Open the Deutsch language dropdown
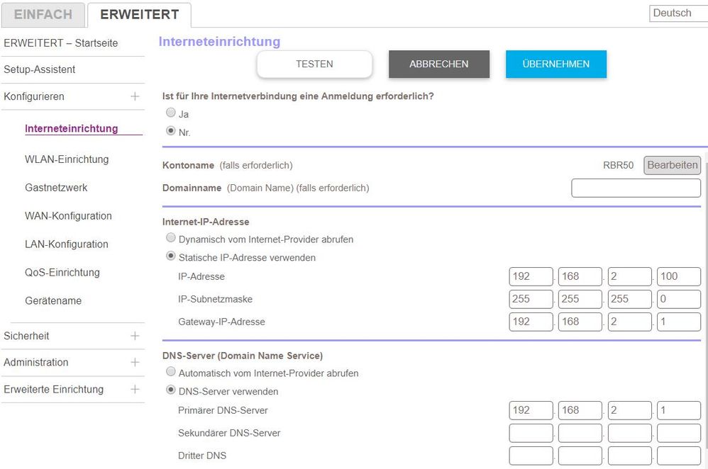Screen dimensions: 708x469 pos(677,13)
